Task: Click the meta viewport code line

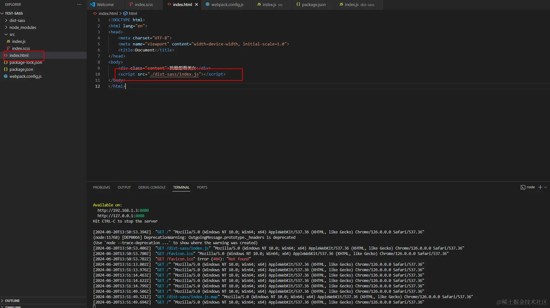Action: tap(204, 44)
